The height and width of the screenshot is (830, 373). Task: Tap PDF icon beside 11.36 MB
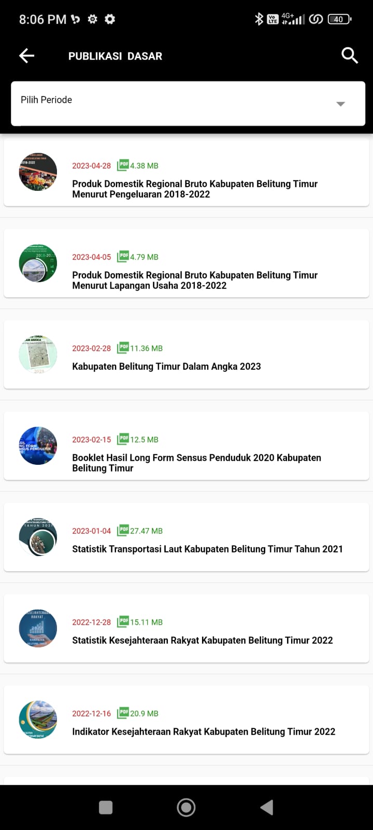coord(123,348)
